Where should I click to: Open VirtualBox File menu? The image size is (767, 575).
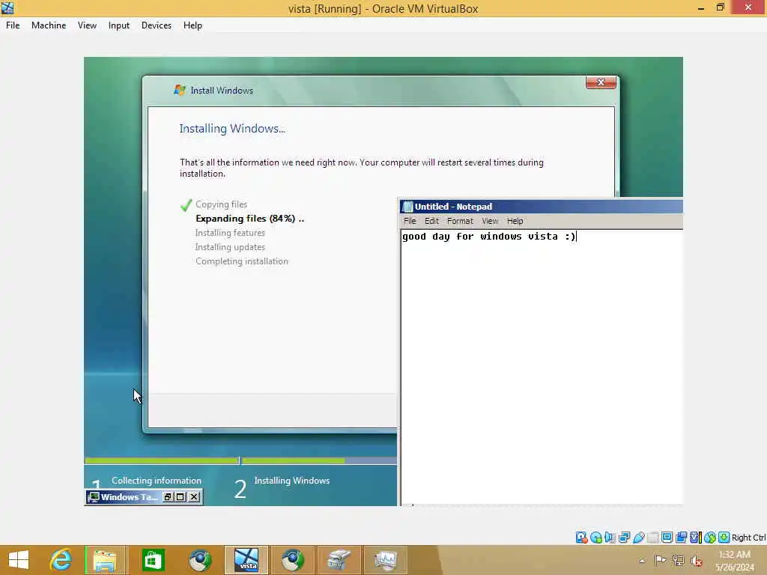click(x=13, y=25)
